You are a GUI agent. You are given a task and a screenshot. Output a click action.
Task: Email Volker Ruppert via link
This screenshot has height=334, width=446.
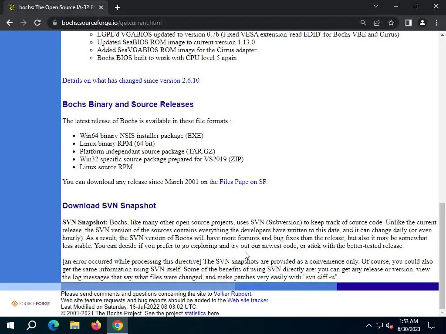click(x=233, y=294)
